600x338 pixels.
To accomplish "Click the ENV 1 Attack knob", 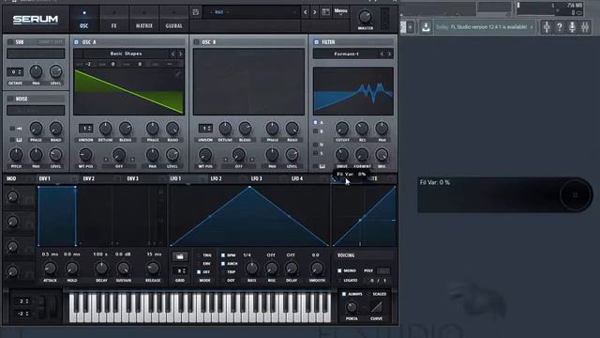I will pyautogui.click(x=50, y=269).
